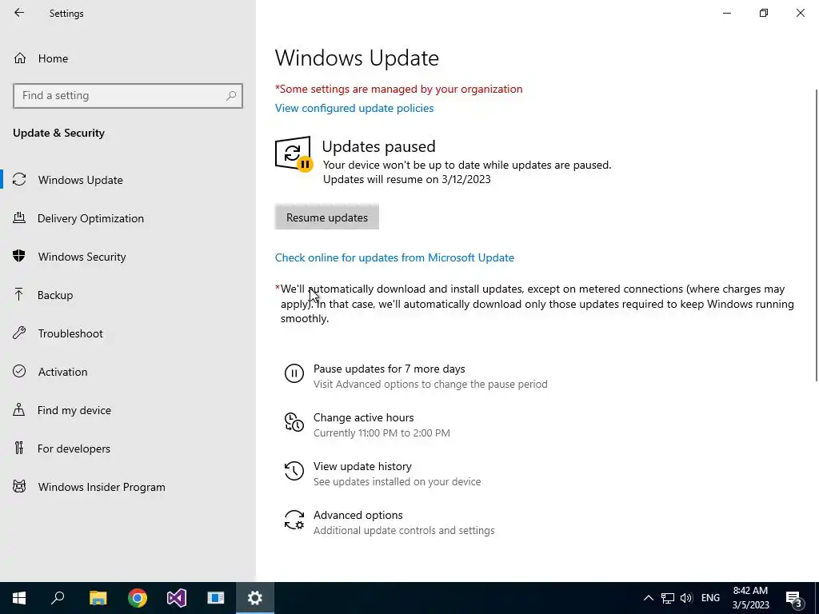This screenshot has height=614, width=819.
Task: Click the red "Some settings are managed" notice
Action: 398,89
